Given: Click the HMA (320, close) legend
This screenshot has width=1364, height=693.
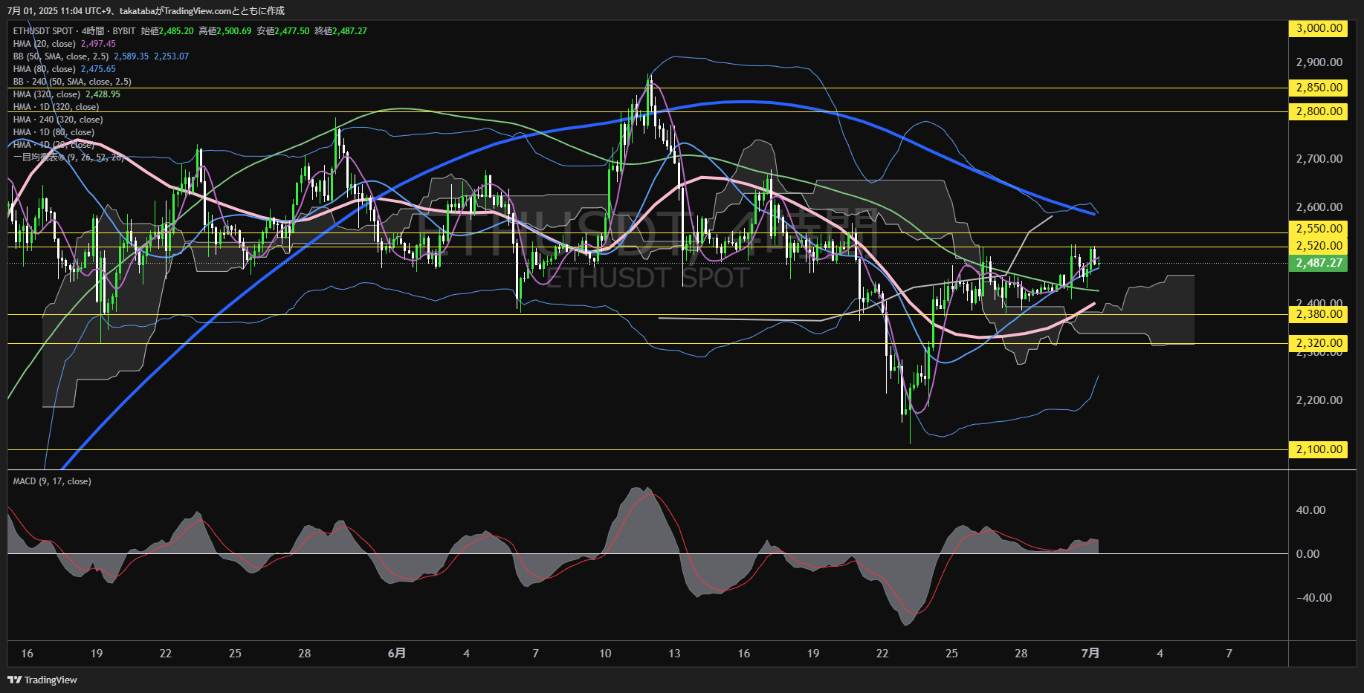Looking at the screenshot, I should (x=47, y=94).
